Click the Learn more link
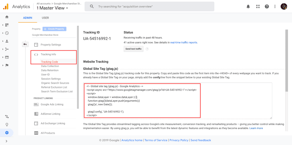Viewport: 292px width, 145px height. (x=256, y=128)
